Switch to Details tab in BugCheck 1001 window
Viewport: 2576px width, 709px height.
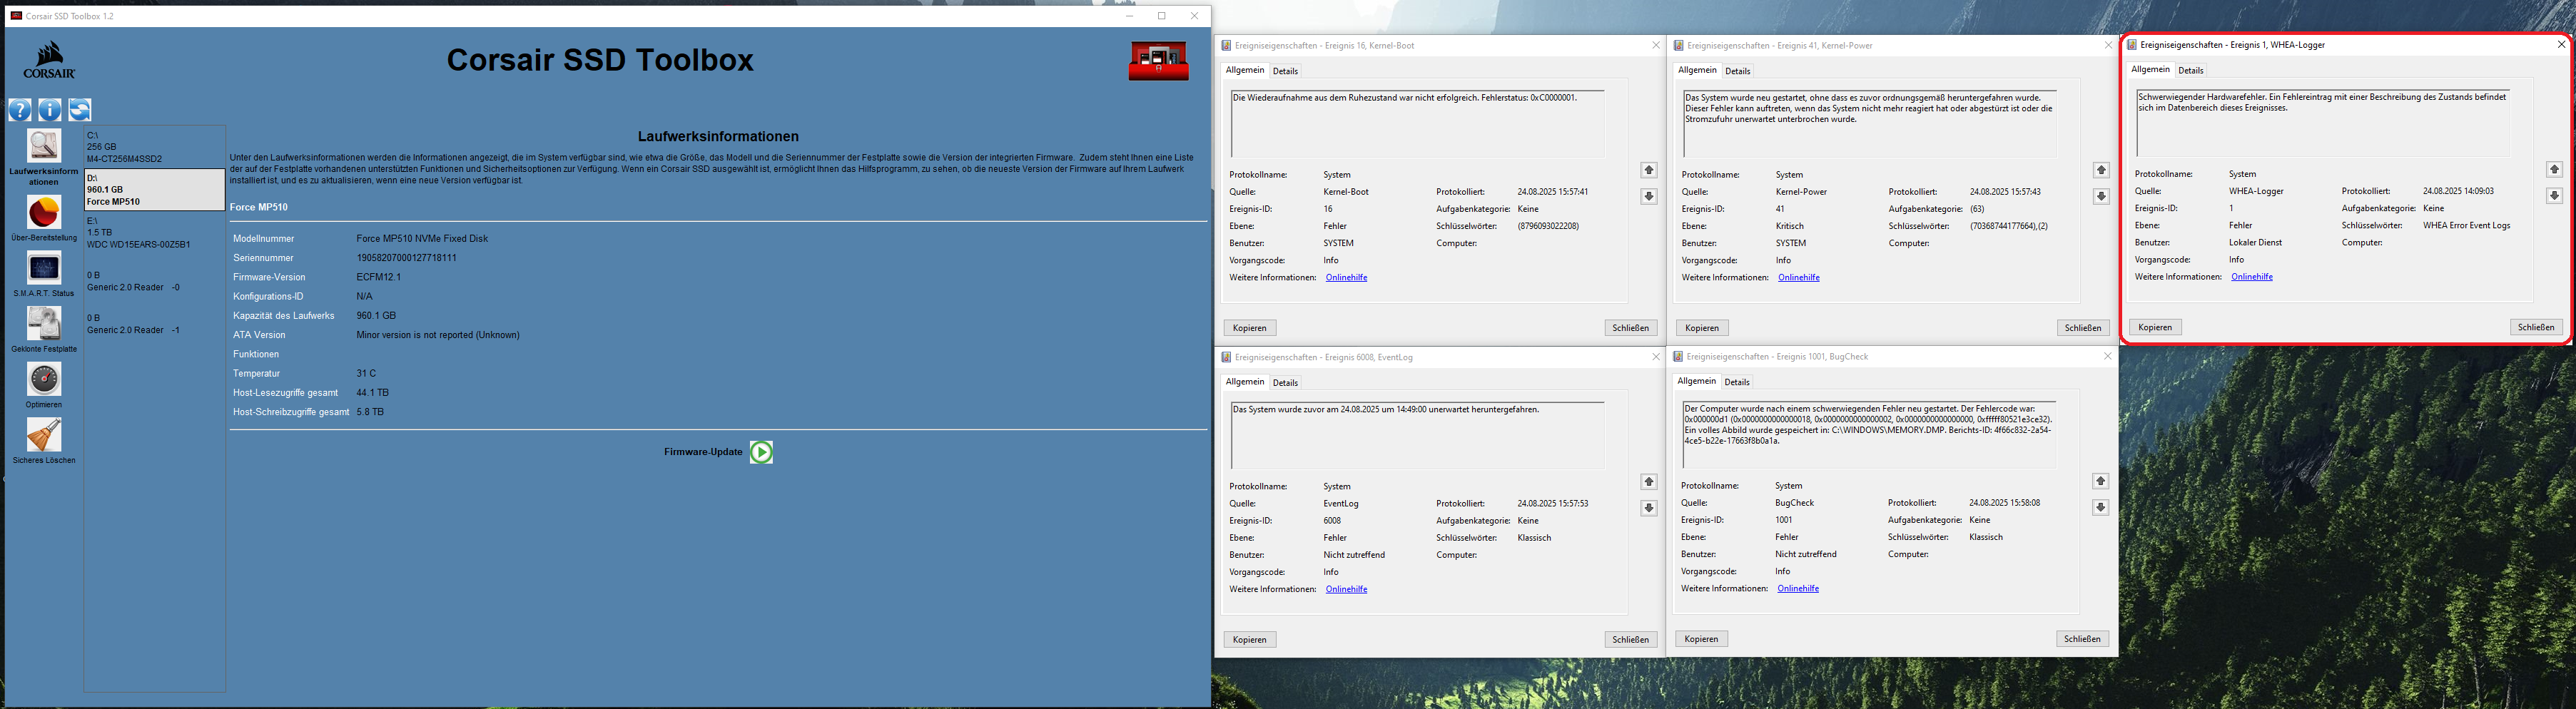click(1737, 382)
